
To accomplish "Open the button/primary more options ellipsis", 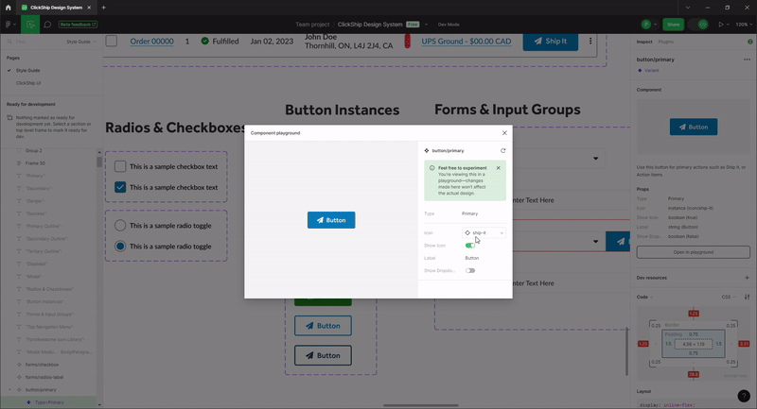I will (747, 60).
